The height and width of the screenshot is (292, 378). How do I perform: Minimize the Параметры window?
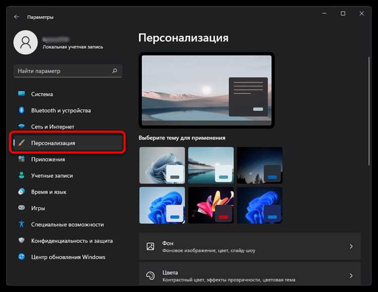[325, 14]
